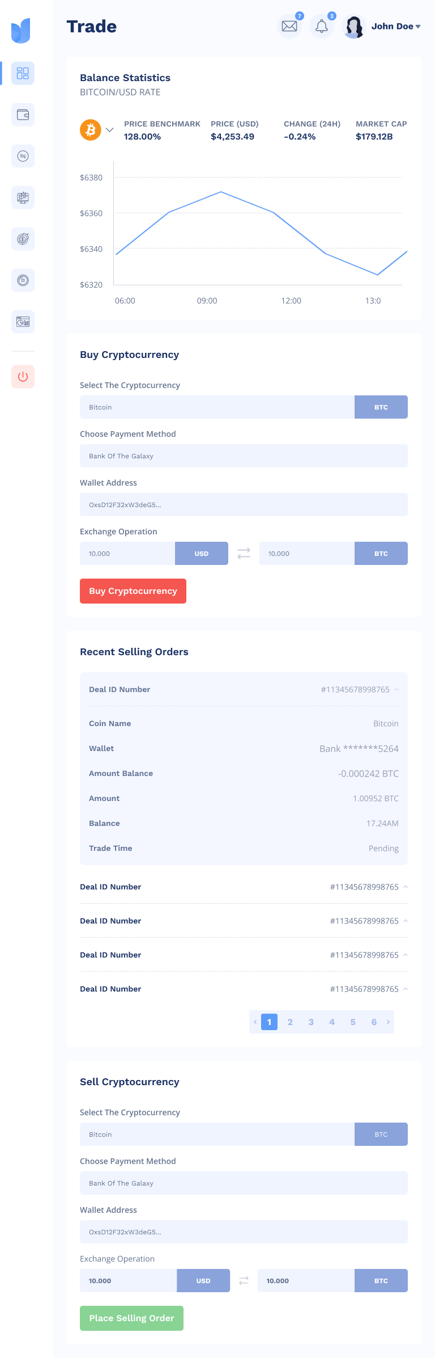Go to page 6 of selling orders

[x=374, y=1022]
